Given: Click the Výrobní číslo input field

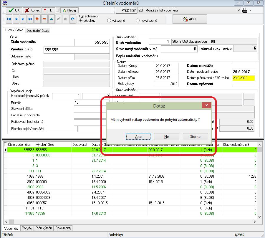Looking at the screenshot, I should click(x=77, y=50).
